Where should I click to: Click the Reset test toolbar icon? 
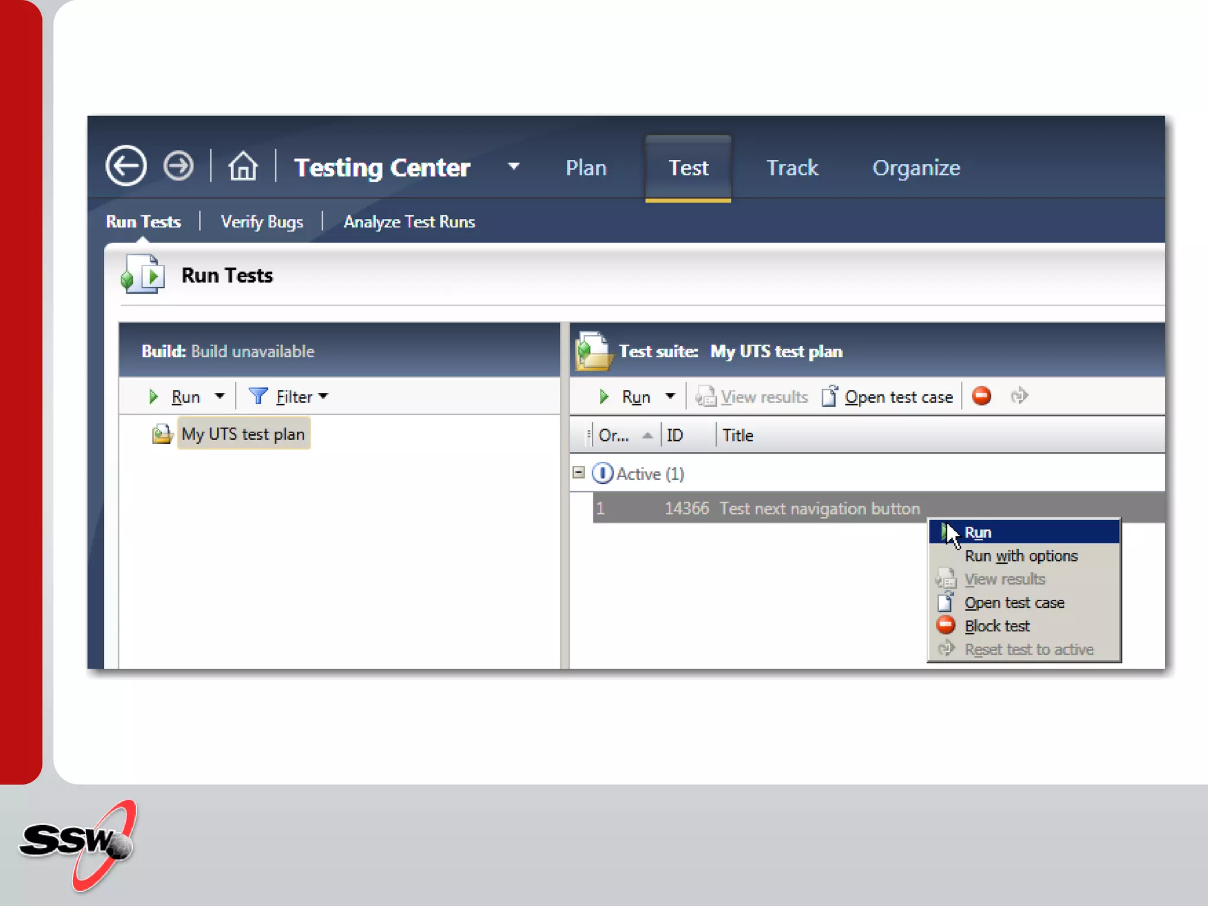(x=1019, y=396)
